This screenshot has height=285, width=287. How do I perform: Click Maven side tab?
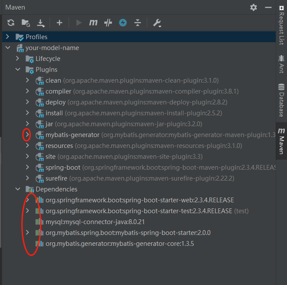[281, 141]
